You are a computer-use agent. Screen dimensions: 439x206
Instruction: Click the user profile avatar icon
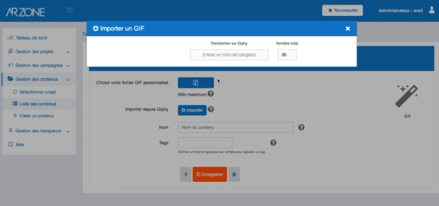(x=432, y=10)
